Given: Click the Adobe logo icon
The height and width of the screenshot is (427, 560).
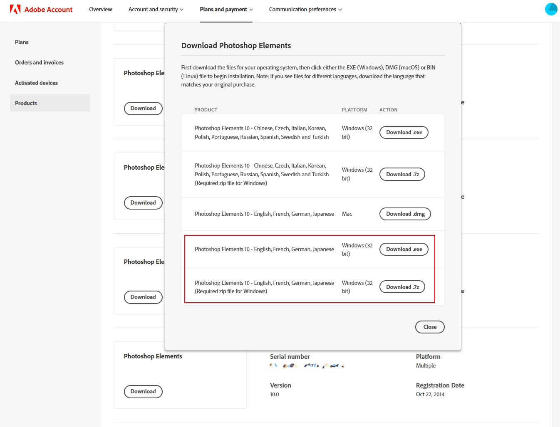Looking at the screenshot, I should (15, 9).
